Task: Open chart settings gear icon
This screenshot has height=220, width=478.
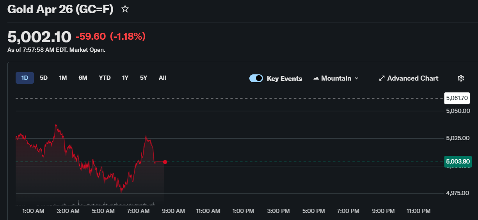Action: (x=460, y=78)
